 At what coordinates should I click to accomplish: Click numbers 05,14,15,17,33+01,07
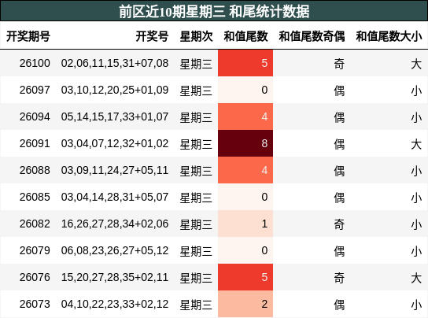(x=115, y=117)
